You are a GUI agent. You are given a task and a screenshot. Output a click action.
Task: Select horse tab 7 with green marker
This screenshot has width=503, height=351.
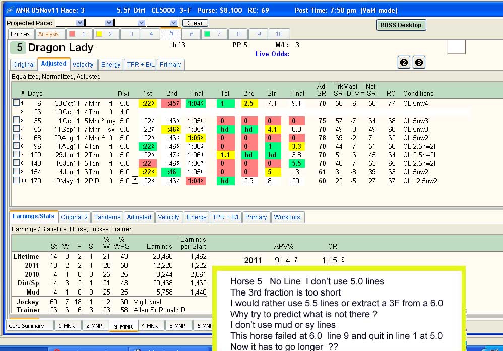[214, 34]
